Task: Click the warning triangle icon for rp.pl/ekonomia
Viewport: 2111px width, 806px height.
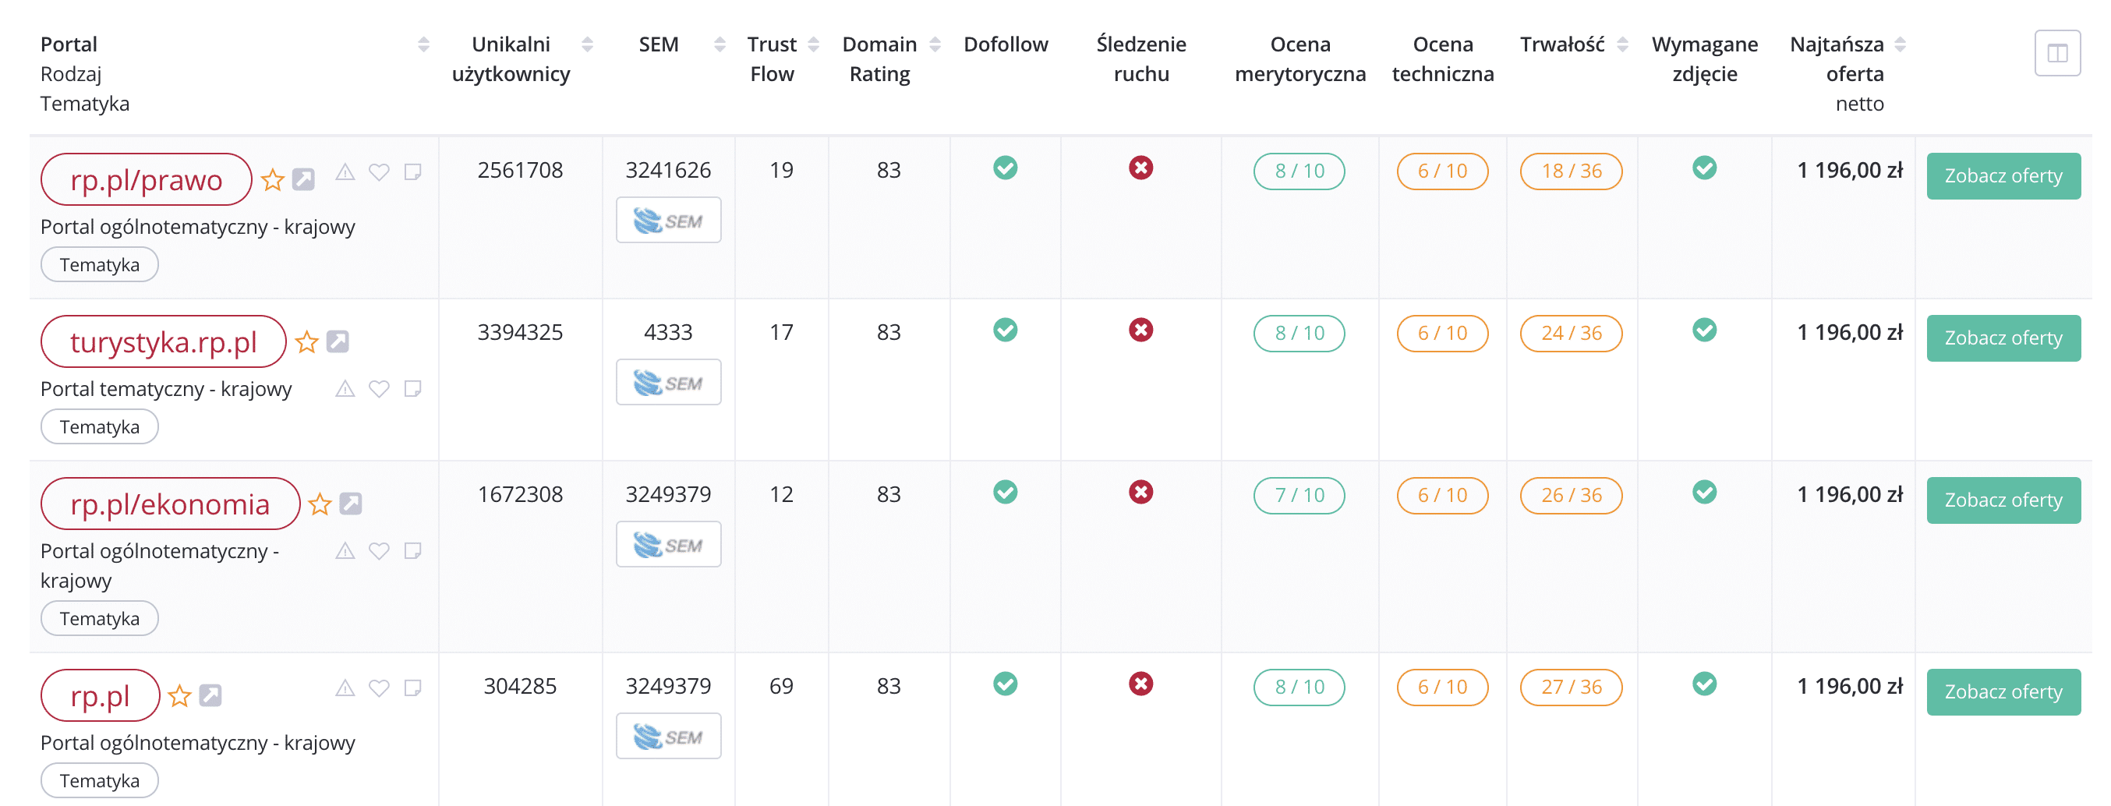Action: [345, 550]
